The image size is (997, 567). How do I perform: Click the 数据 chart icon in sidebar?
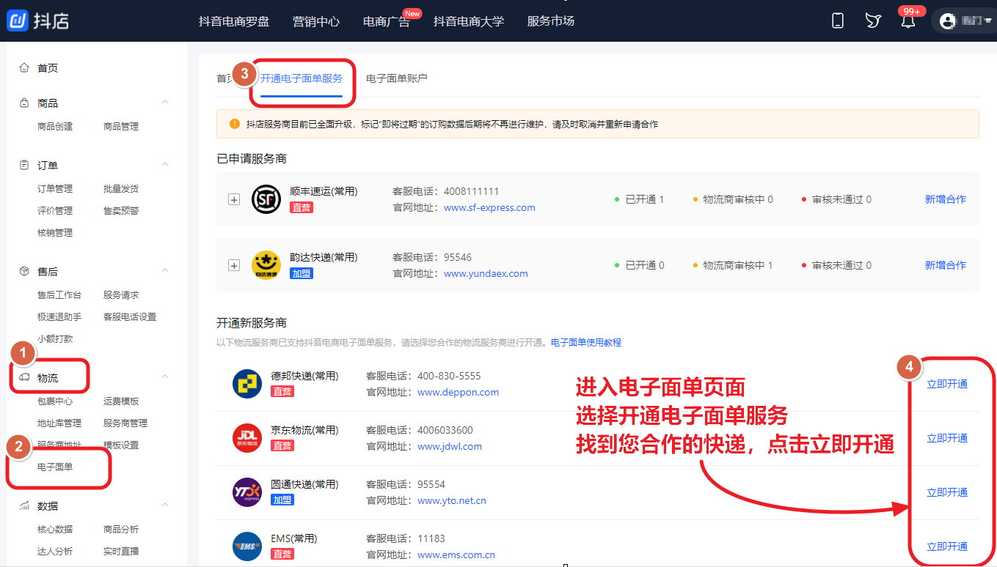pyautogui.click(x=24, y=505)
